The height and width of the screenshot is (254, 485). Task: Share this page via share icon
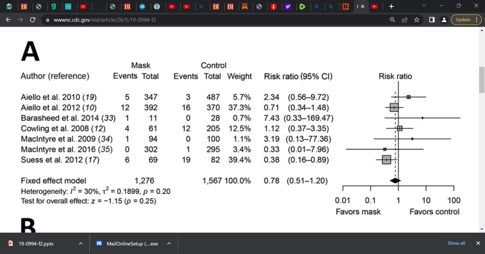[x=405, y=20]
